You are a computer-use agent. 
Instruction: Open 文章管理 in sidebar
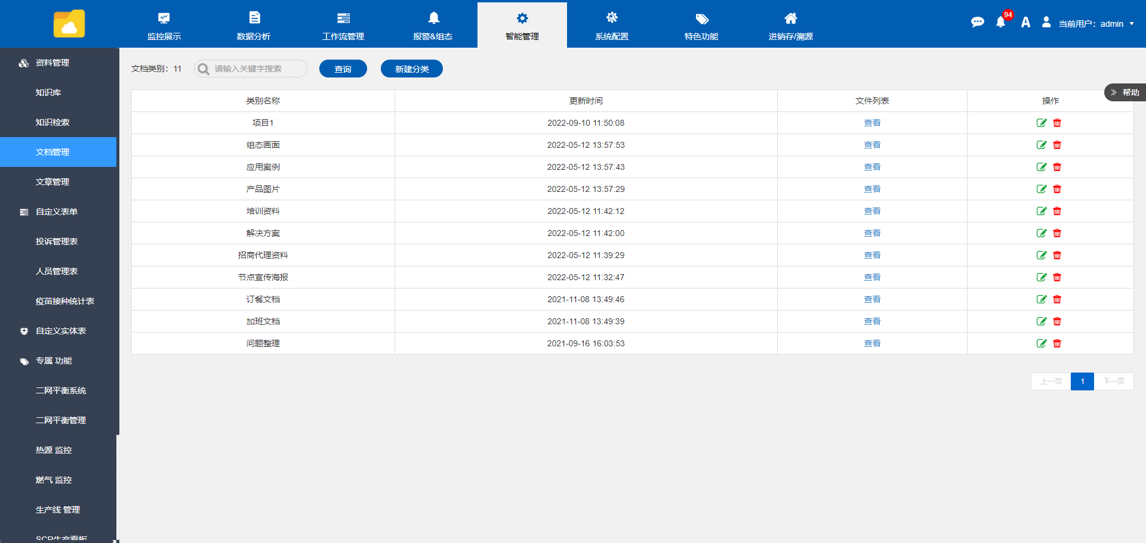(x=58, y=182)
